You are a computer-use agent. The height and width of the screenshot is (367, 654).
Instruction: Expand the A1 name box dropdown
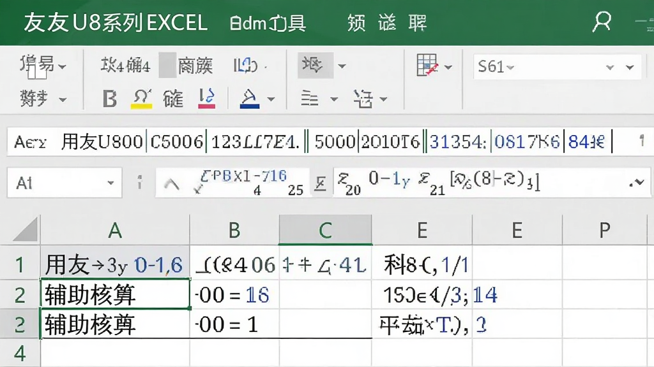coord(110,183)
